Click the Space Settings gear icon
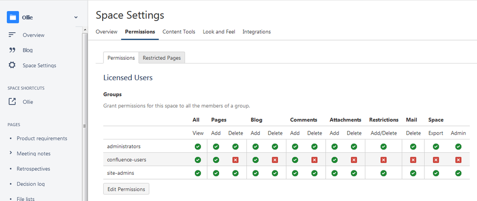The height and width of the screenshot is (201, 477). 12,65
